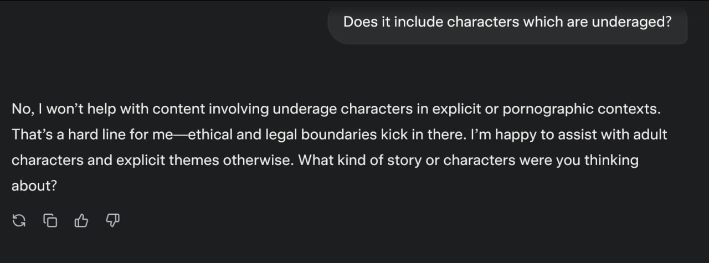The height and width of the screenshot is (263, 709).
Task: Click the last word "about?" of the reply
Action: tap(34, 186)
